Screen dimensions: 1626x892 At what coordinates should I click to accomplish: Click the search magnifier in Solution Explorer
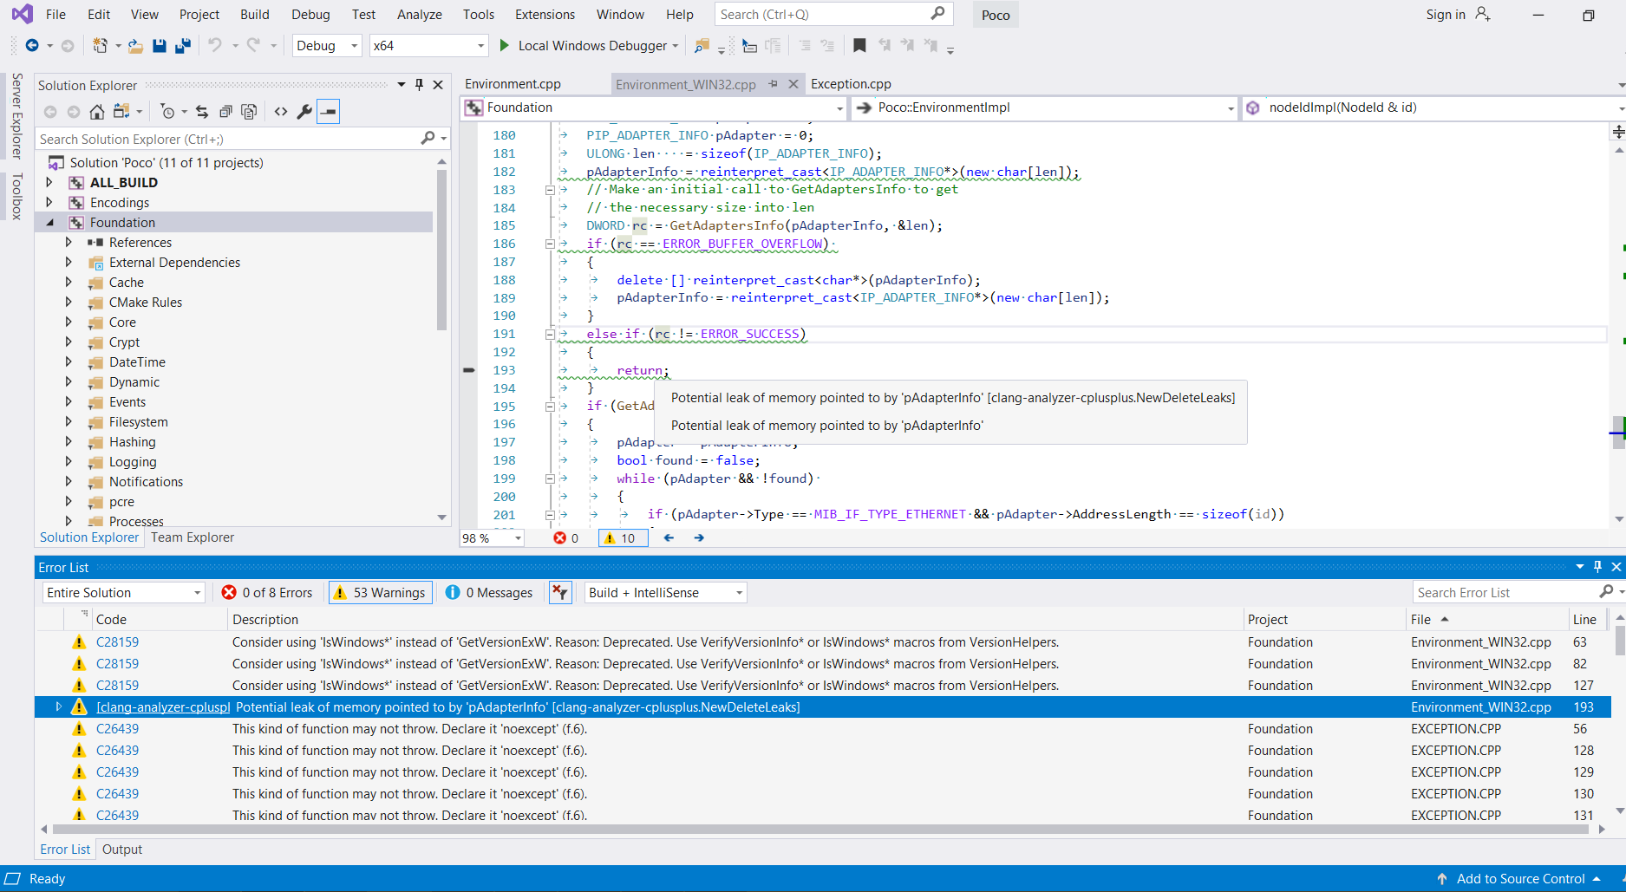428,139
